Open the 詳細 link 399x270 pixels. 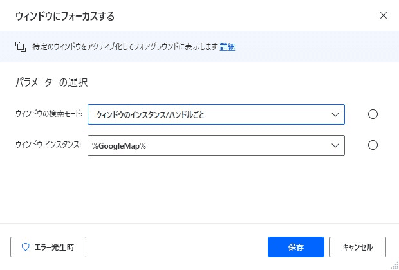pyautogui.click(x=227, y=47)
